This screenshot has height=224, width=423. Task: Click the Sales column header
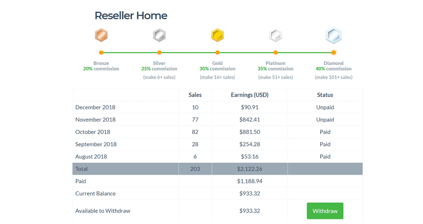point(195,95)
